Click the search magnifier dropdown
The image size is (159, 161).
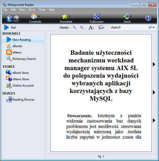151,27
